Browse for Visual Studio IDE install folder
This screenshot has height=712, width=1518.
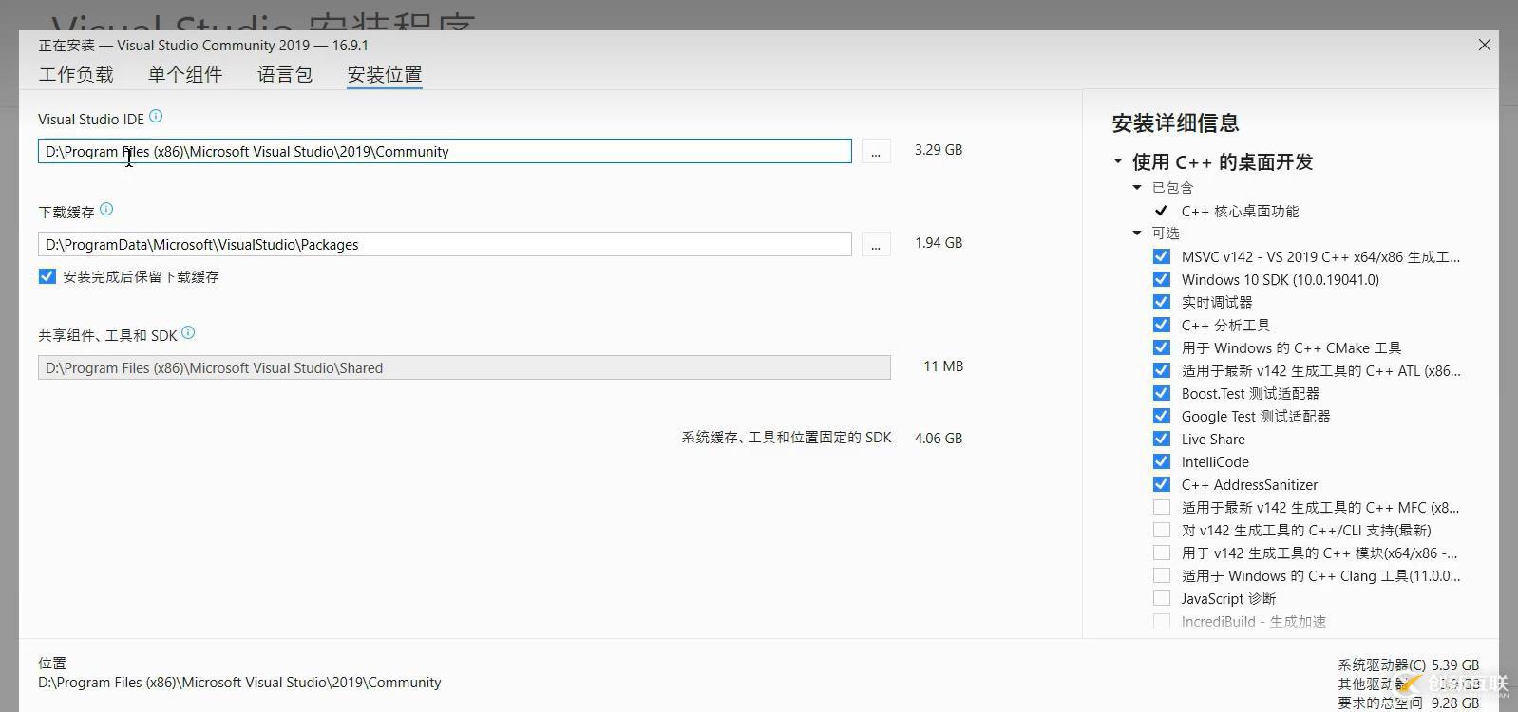pos(876,151)
